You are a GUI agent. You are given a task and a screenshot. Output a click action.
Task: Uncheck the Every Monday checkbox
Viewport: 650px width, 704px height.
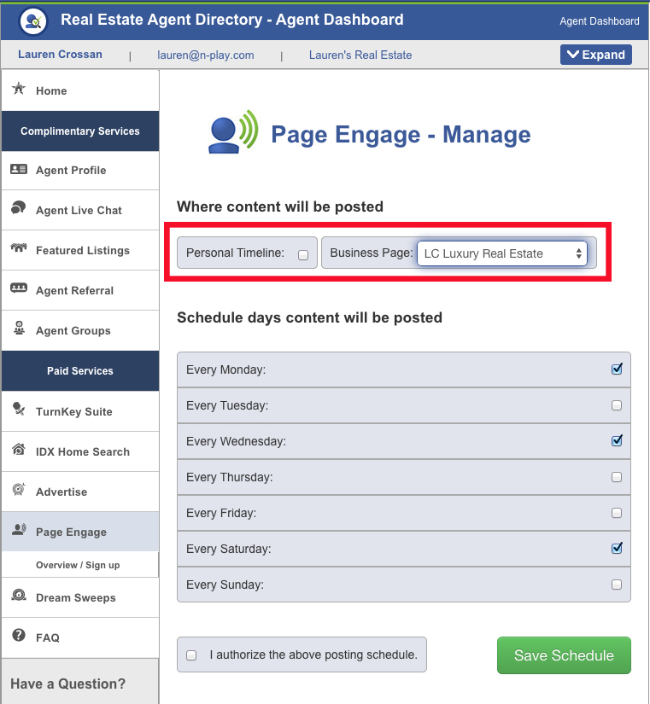[617, 369]
